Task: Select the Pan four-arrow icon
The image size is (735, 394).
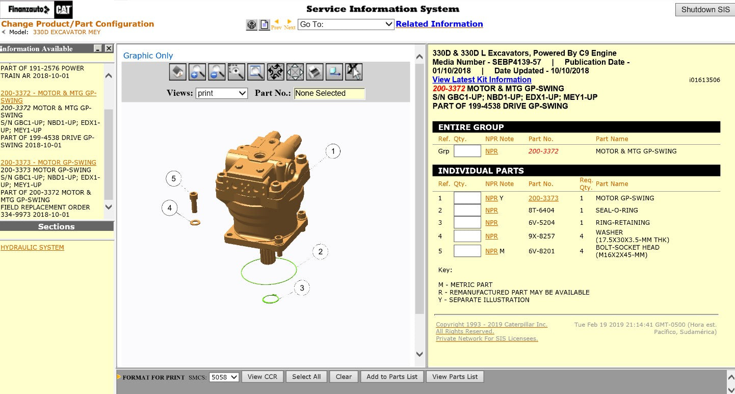Action: pyautogui.click(x=295, y=72)
